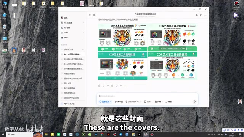Open the arrow beside AI 浏览器

click(x=83, y=23)
